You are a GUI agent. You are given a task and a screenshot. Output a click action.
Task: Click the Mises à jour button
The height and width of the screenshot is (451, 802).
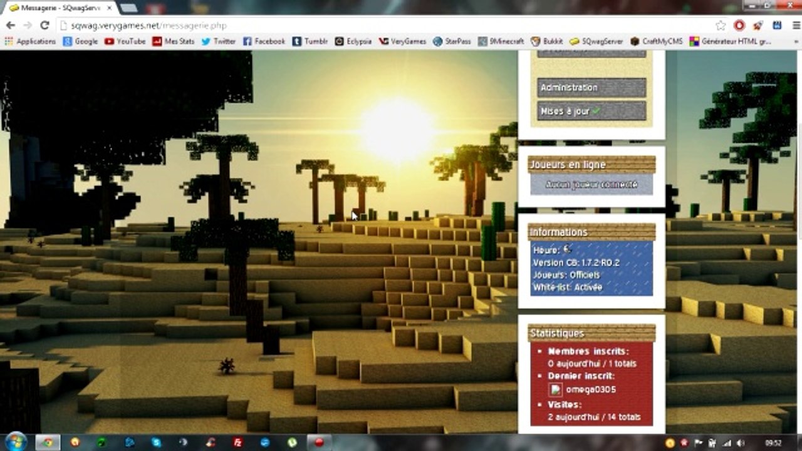click(x=591, y=111)
